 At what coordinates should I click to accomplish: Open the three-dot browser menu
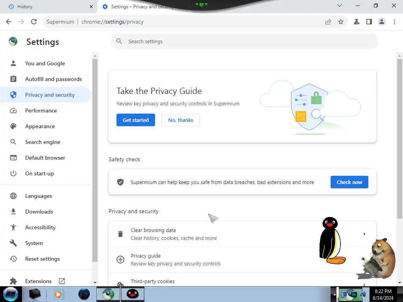[x=394, y=22]
